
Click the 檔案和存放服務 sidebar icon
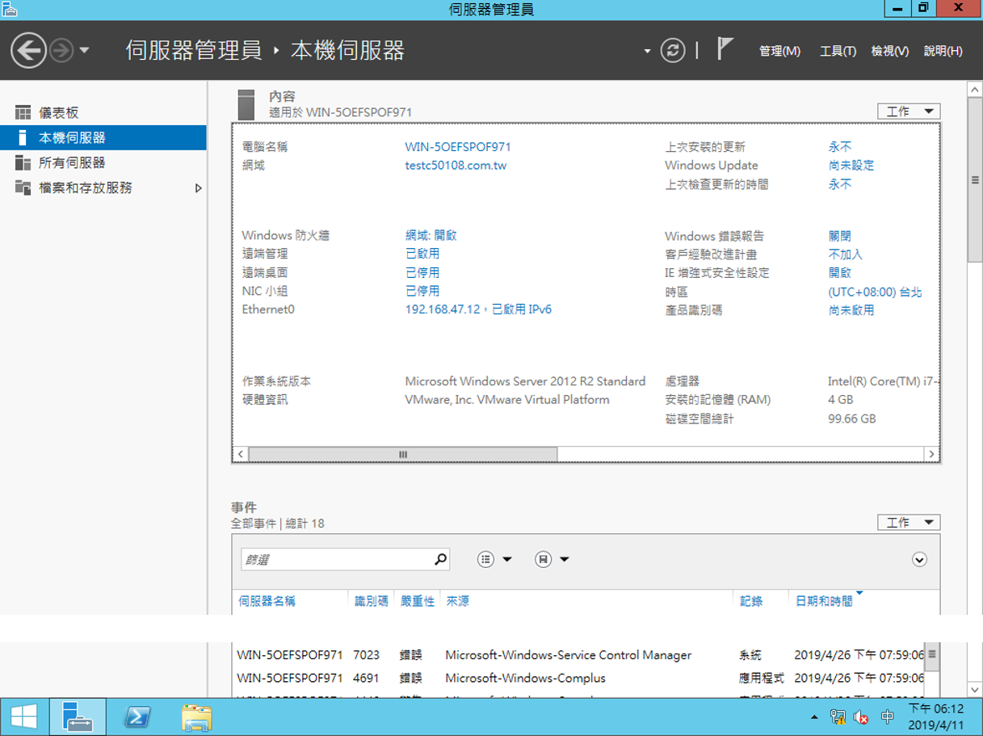(x=23, y=188)
